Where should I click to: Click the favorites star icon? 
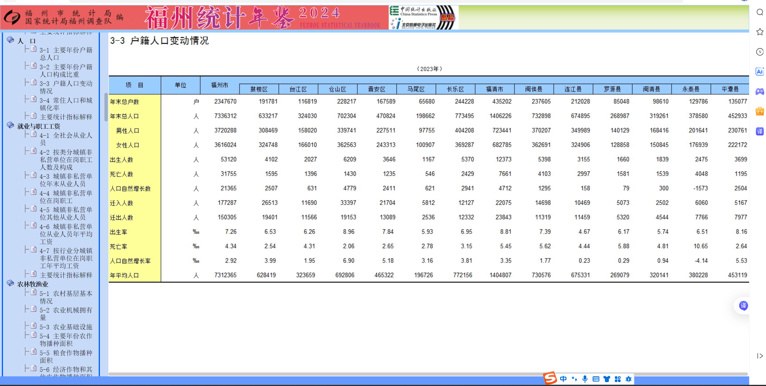point(760,32)
